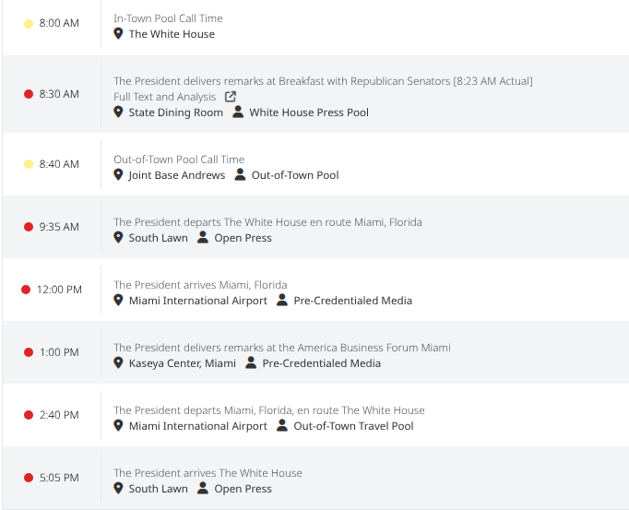629x510 pixels.
Task: Select the President arrives The White House entry
Action: [x=208, y=473]
